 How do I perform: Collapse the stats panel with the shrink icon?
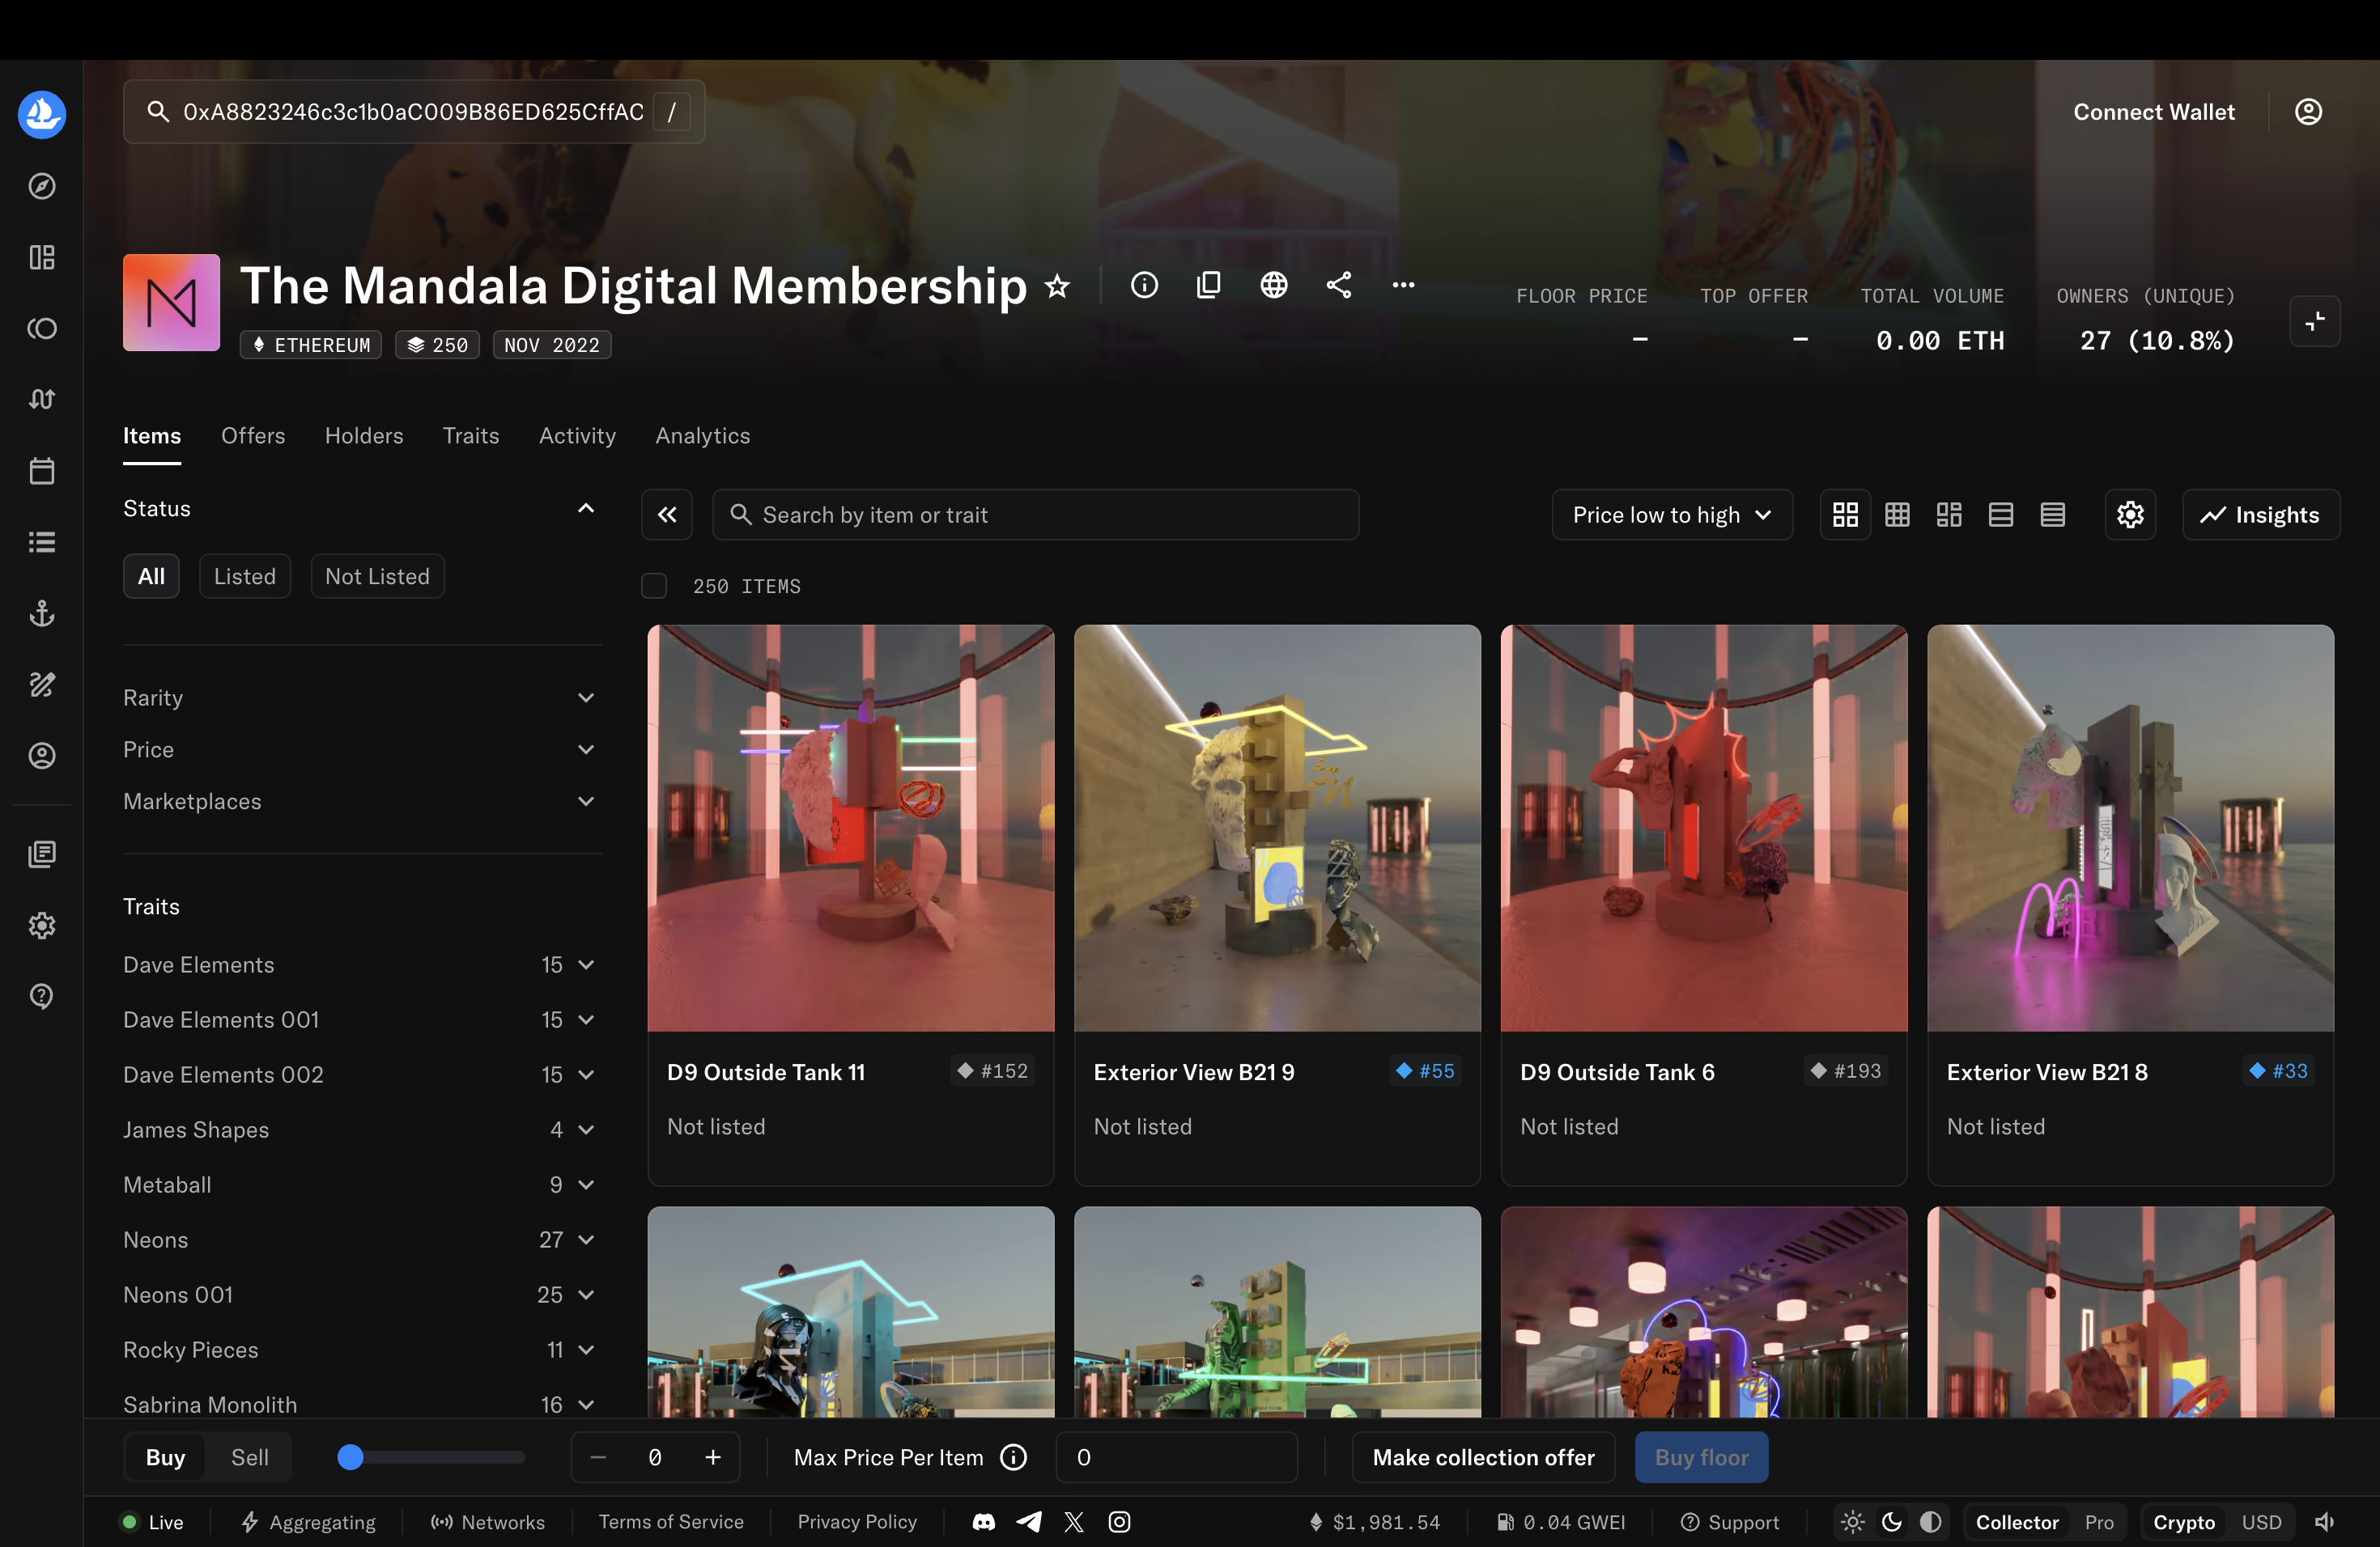(2314, 320)
